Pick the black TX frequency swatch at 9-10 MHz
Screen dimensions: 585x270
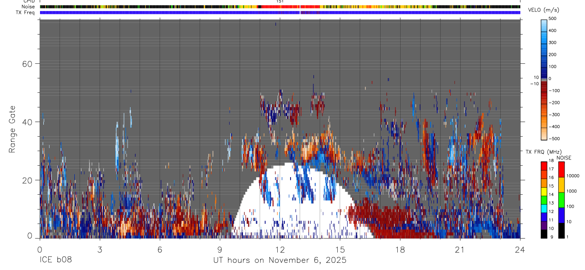545,234
